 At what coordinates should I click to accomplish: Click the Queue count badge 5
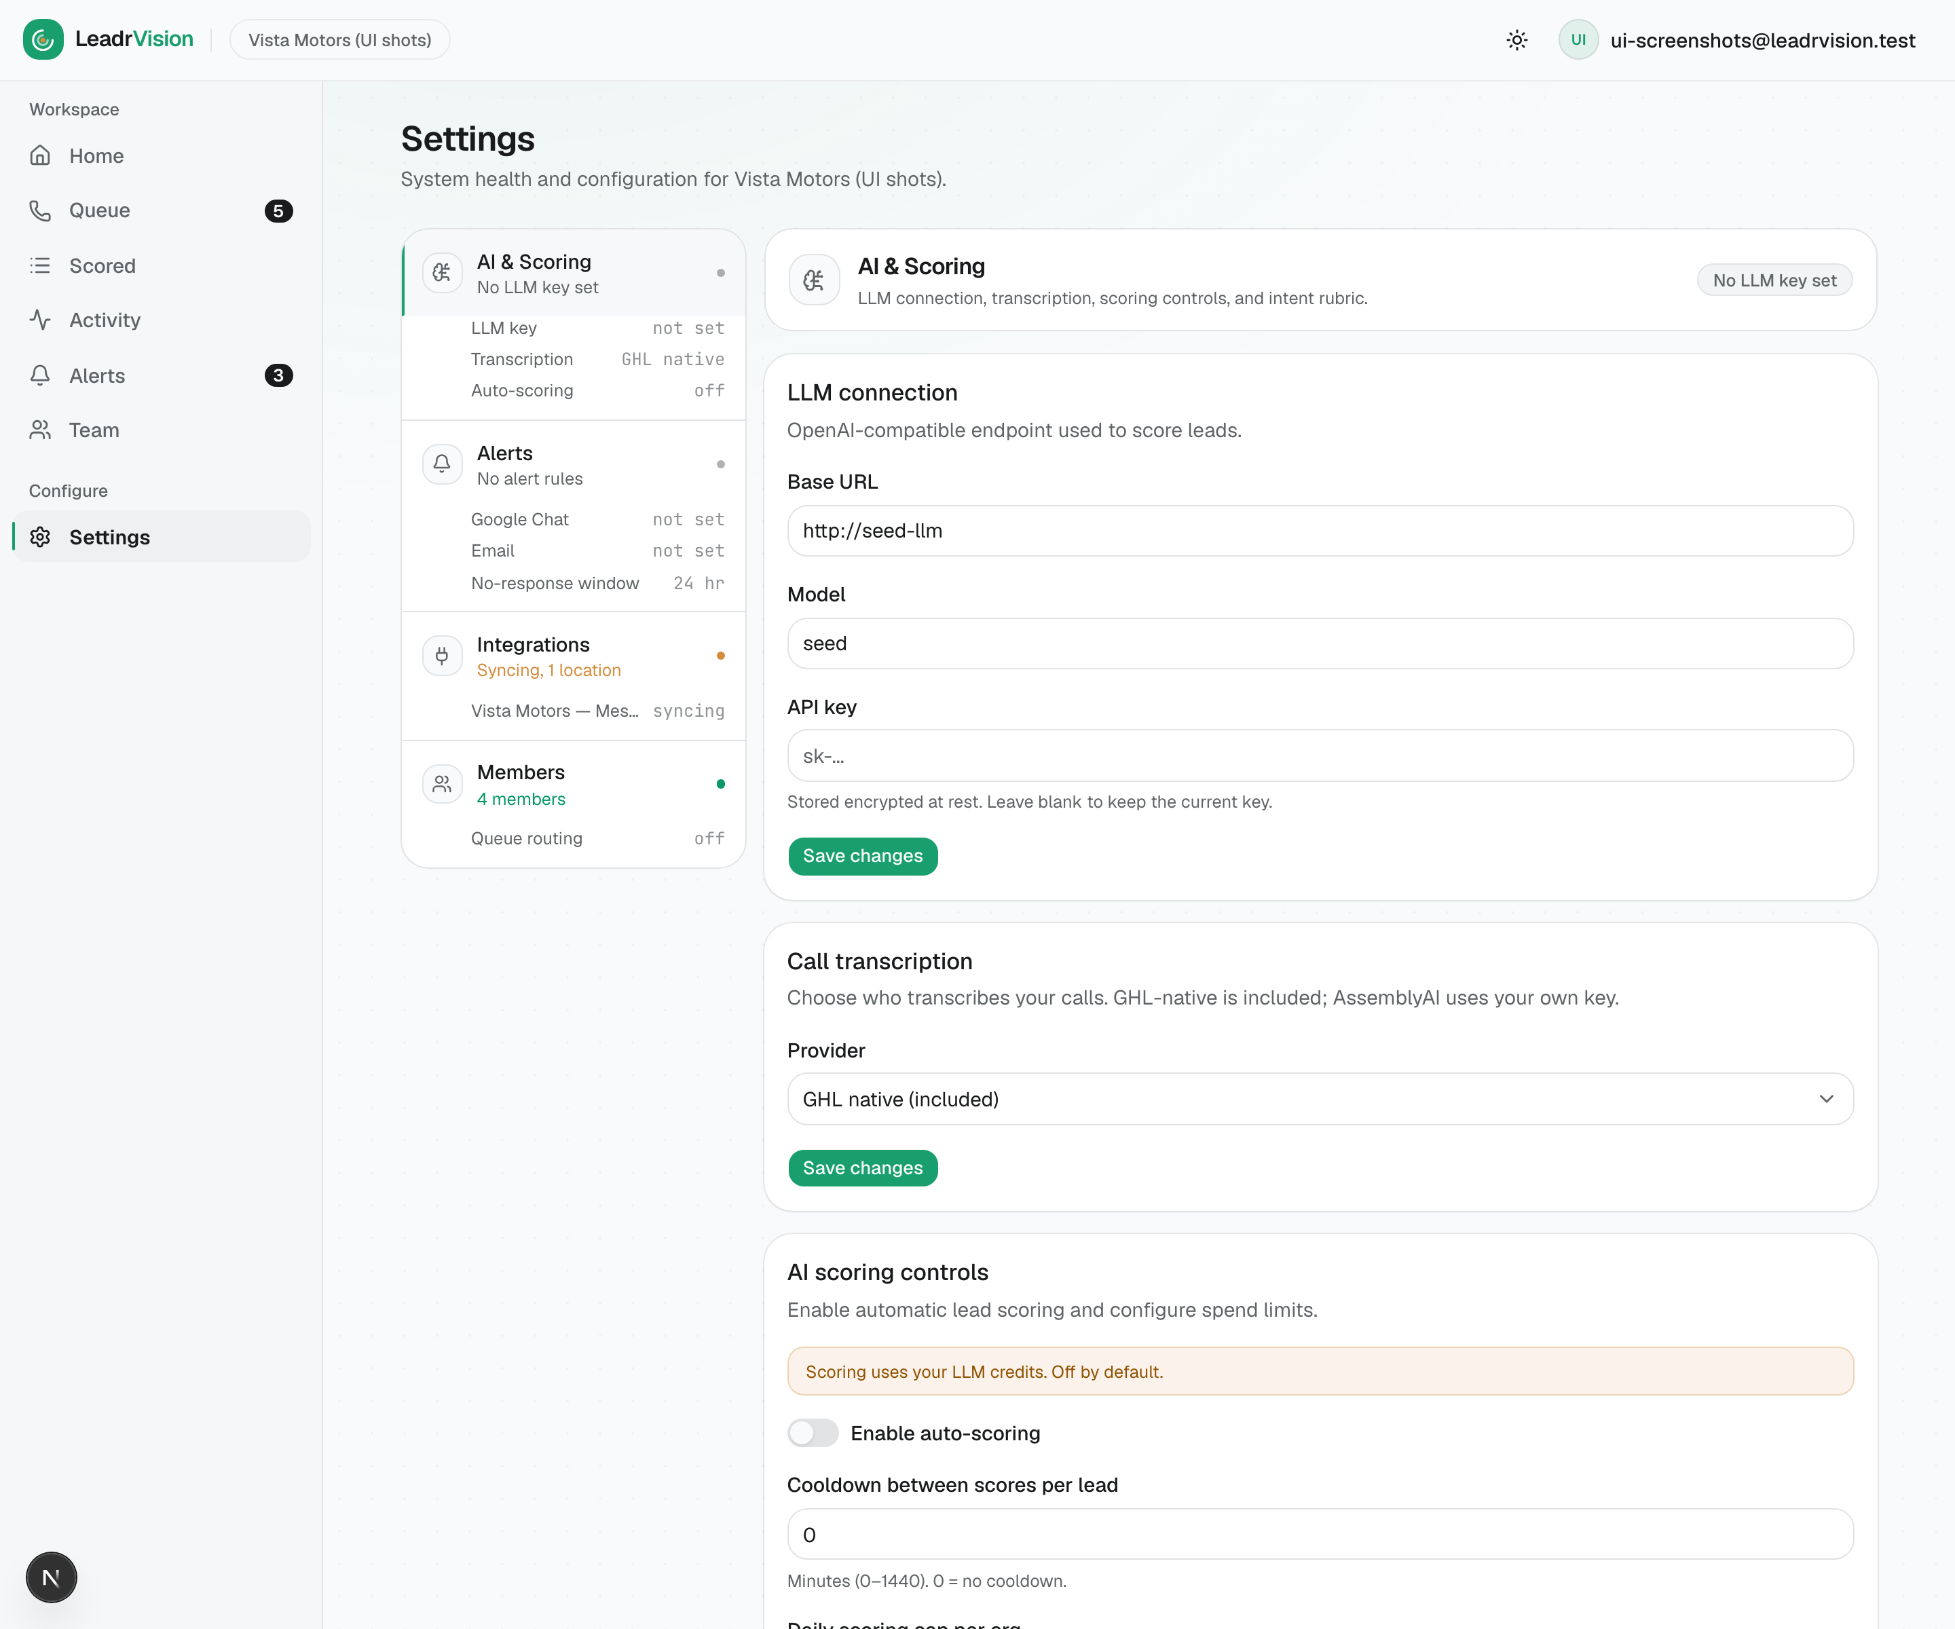click(278, 211)
